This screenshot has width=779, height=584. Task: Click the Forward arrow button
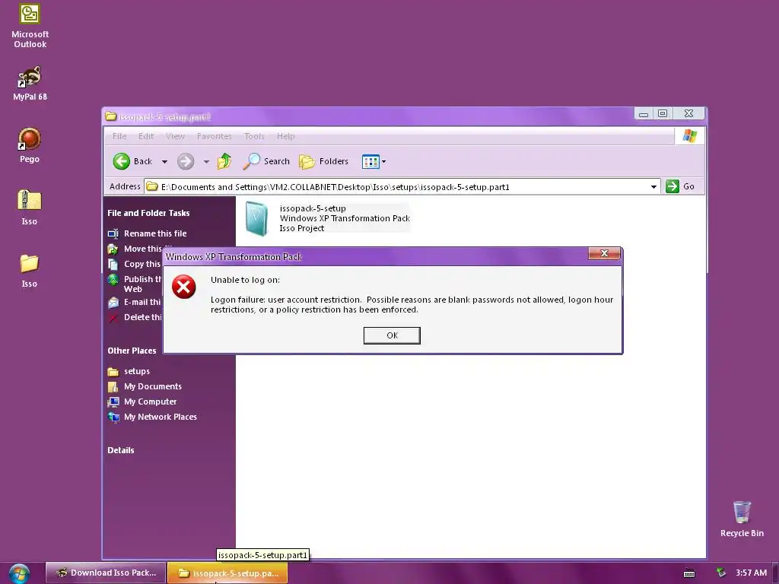click(186, 161)
